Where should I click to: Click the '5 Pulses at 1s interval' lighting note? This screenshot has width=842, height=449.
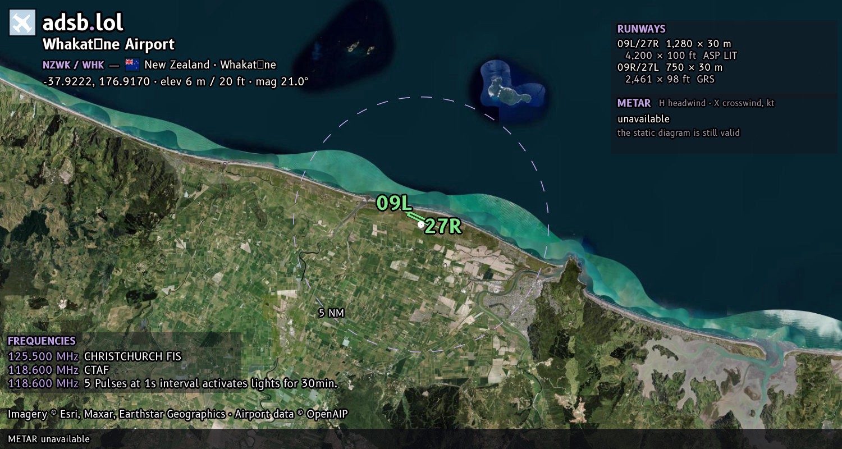click(210, 383)
